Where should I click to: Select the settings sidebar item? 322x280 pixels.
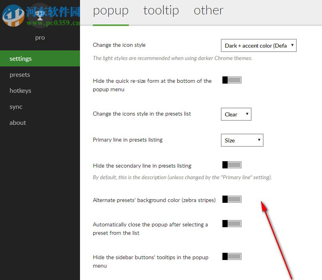[x=40, y=58]
